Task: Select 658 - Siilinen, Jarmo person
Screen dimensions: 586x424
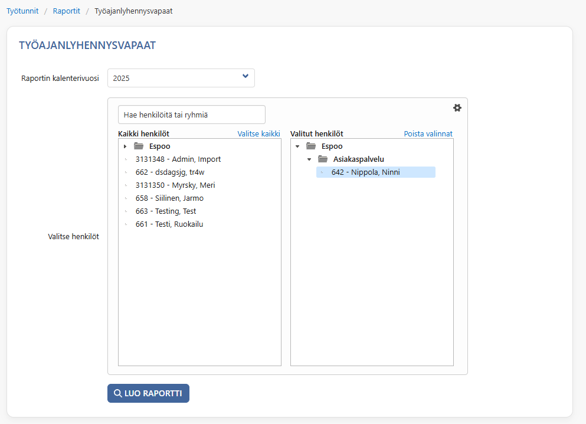Action: coord(170,198)
